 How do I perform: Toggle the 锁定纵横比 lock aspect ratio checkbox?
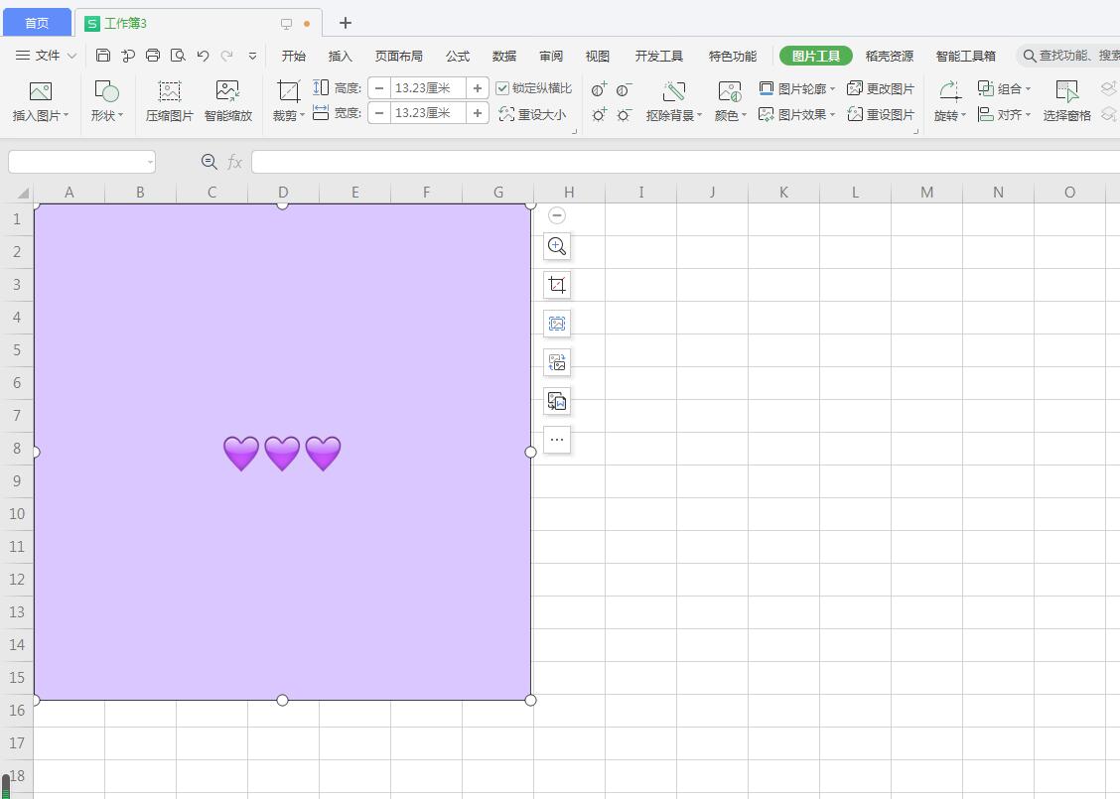502,88
